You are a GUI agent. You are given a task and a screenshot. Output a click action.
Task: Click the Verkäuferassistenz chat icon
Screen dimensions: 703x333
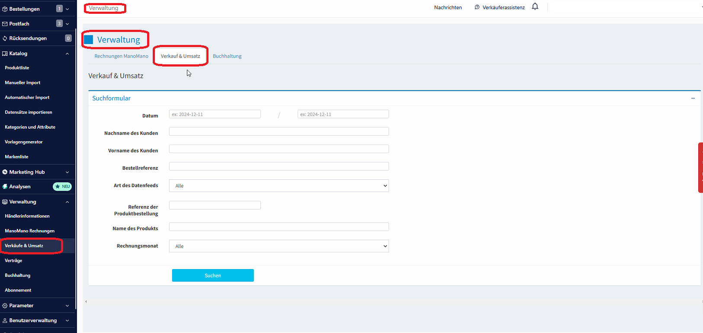[477, 7]
